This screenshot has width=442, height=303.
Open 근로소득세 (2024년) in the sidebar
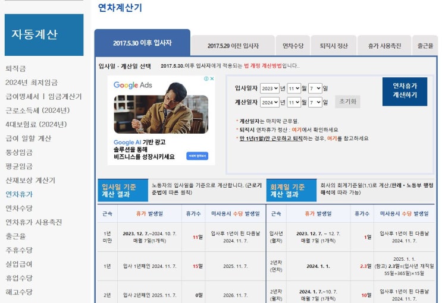37,111
